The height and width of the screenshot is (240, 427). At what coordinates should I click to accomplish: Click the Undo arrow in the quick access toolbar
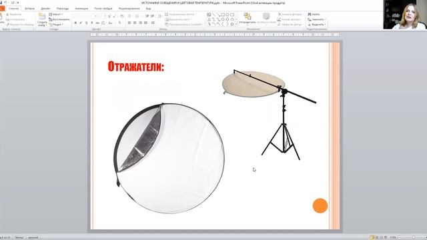click(5, 3)
